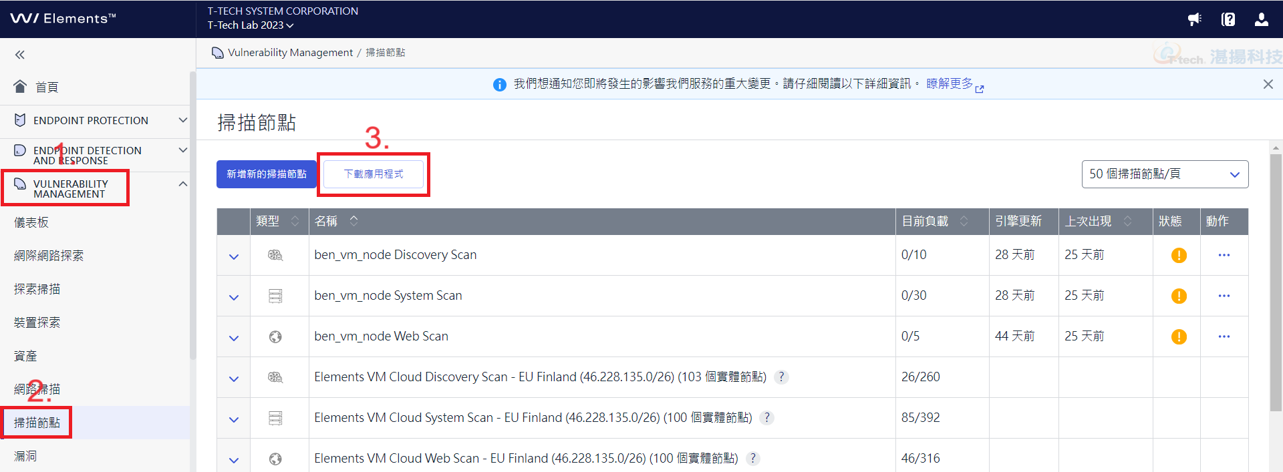Click server type icon for ben_vm_node System Scan

275,296
